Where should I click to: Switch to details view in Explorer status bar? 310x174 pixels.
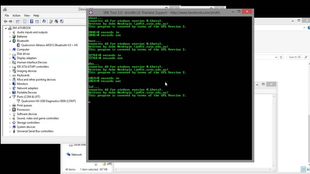point(303,170)
